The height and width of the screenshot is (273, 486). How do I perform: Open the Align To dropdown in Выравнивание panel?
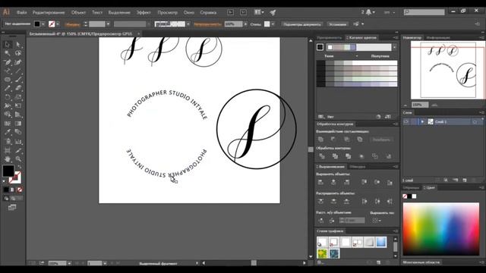click(x=377, y=221)
